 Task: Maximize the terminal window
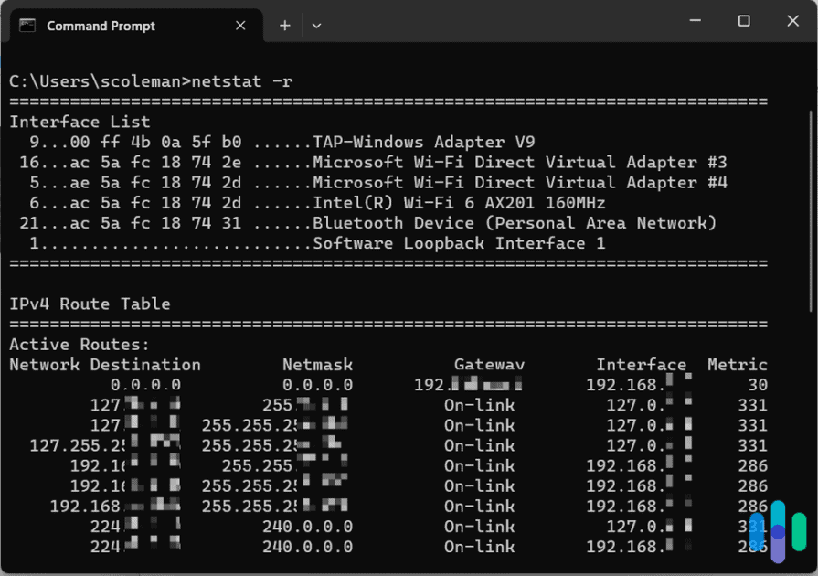pos(744,20)
